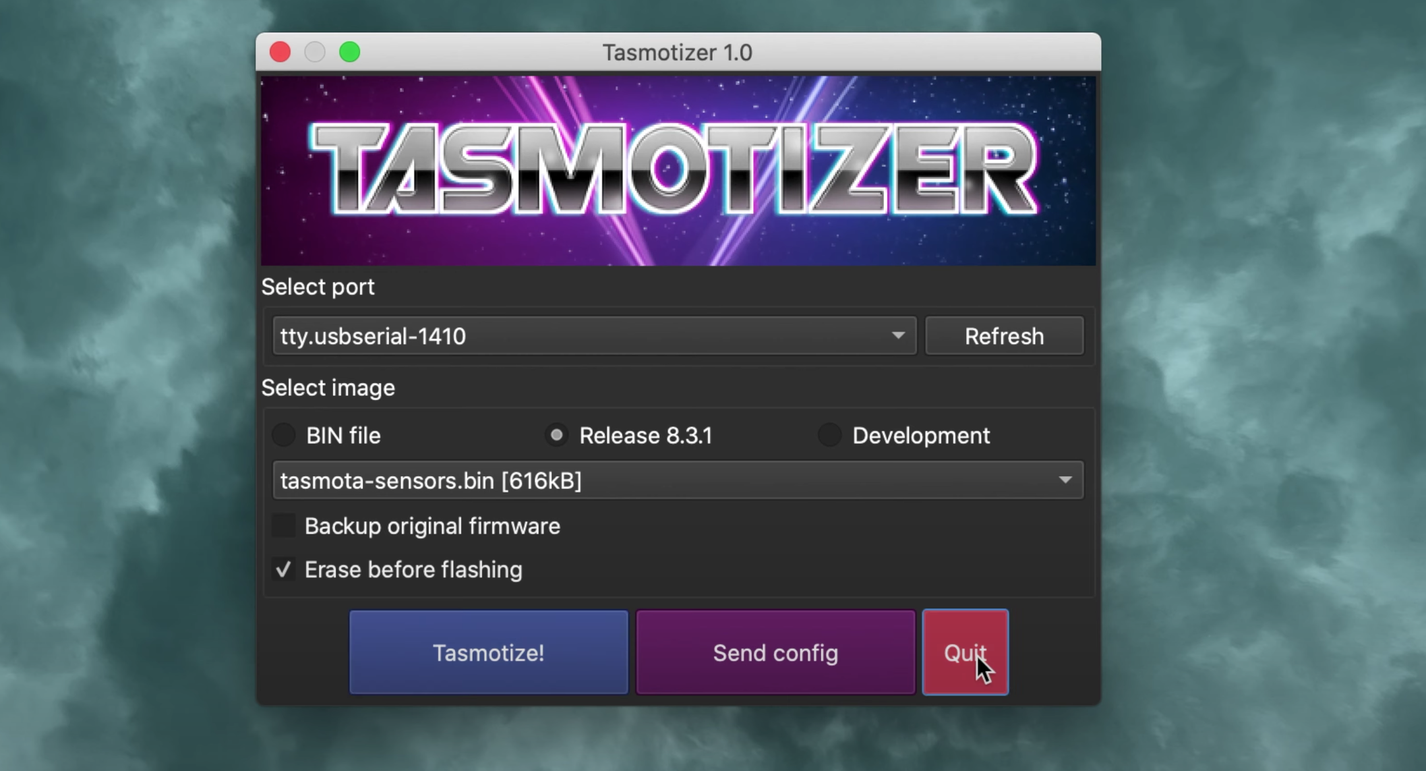
Task: Maximize the window with the green button
Action: point(349,51)
